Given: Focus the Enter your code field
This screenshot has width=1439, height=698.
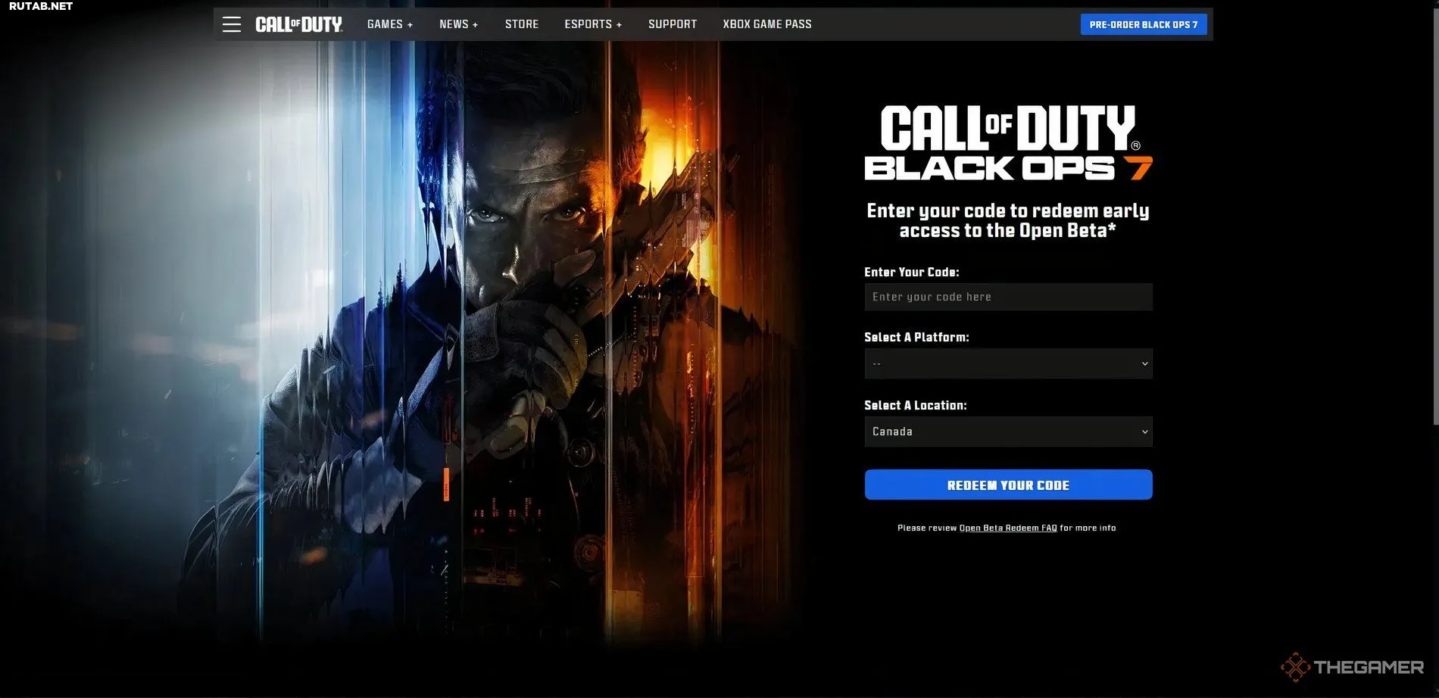Looking at the screenshot, I should (1008, 297).
